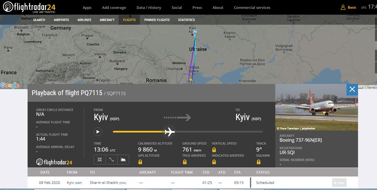Click the Basic account user button
The image size is (377, 190).
[348, 7]
